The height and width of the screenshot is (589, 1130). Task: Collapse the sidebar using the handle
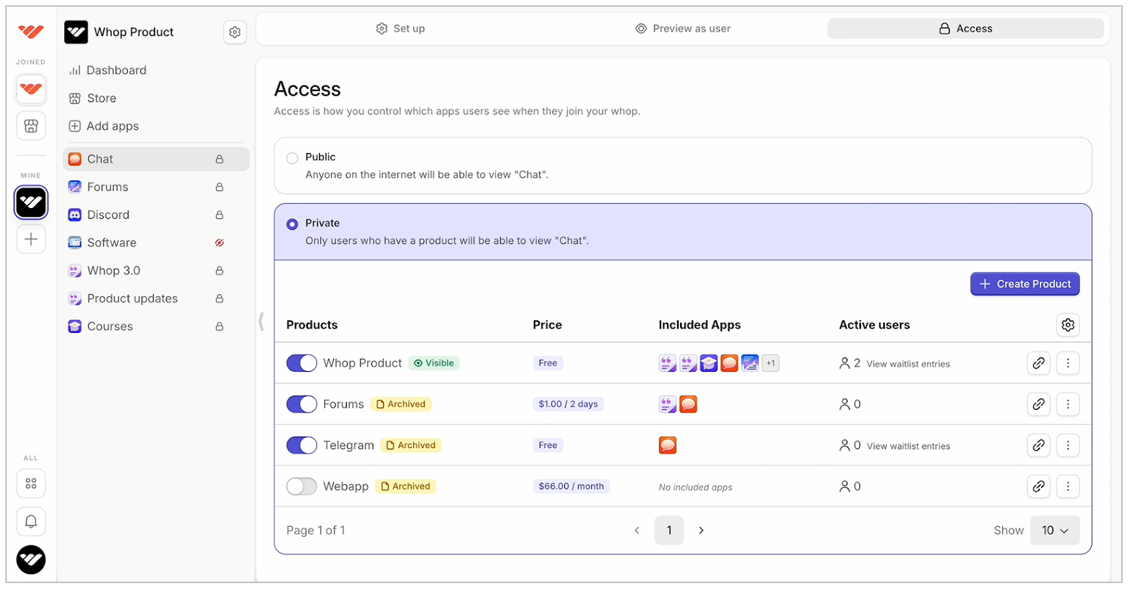click(x=261, y=322)
